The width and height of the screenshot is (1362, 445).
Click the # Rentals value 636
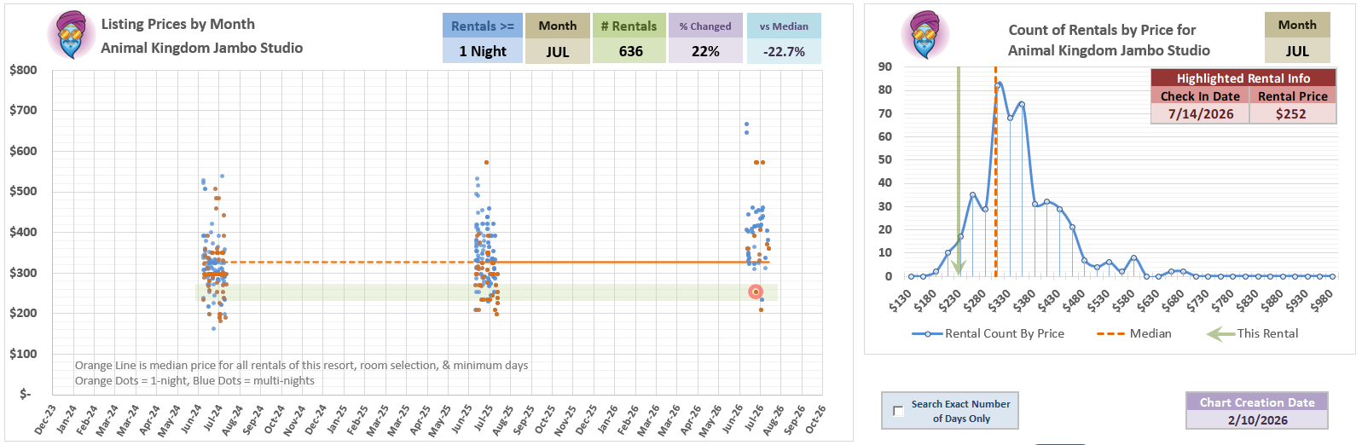point(630,51)
